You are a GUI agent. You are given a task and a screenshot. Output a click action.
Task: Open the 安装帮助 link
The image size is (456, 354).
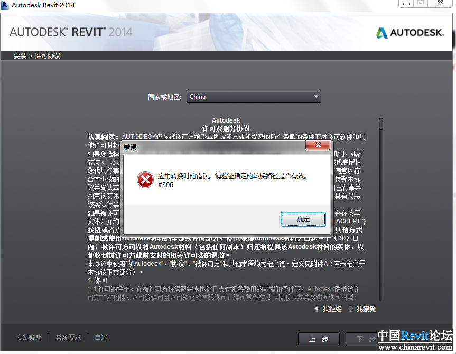click(29, 338)
